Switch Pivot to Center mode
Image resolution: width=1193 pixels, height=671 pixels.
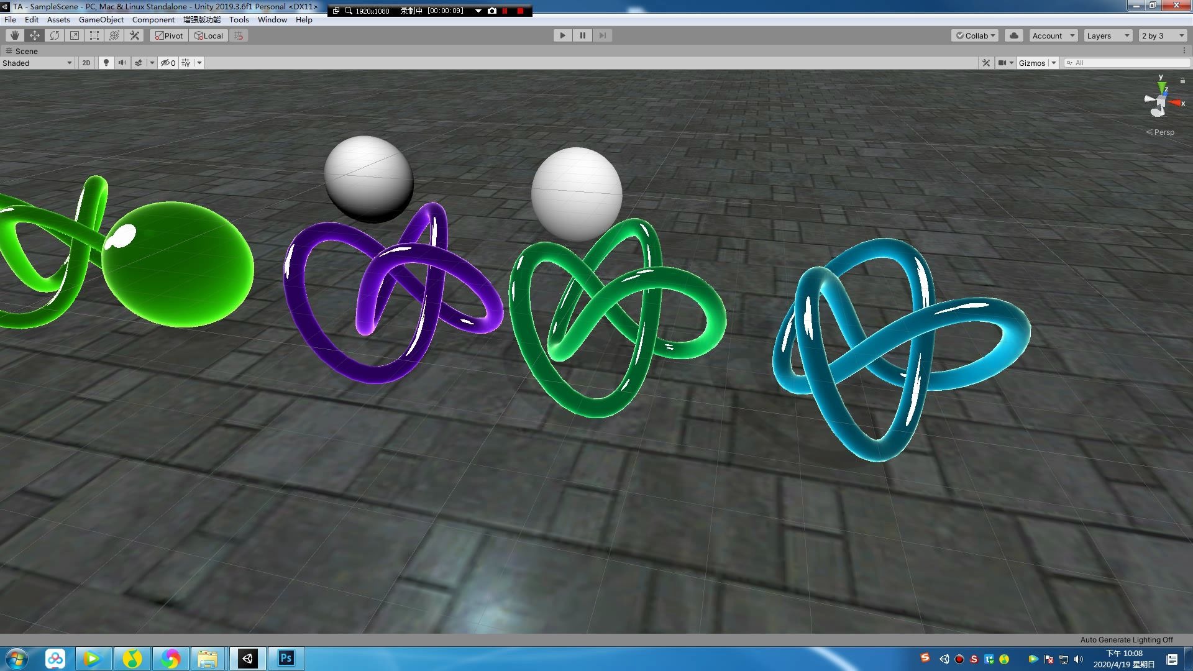tap(168, 35)
